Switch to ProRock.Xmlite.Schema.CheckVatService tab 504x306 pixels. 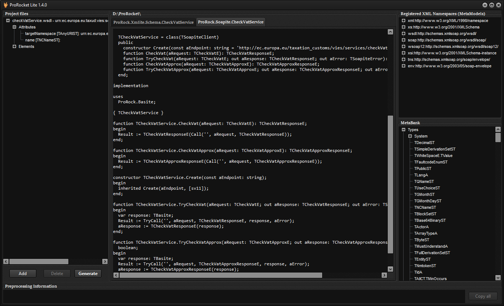click(154, 22)
